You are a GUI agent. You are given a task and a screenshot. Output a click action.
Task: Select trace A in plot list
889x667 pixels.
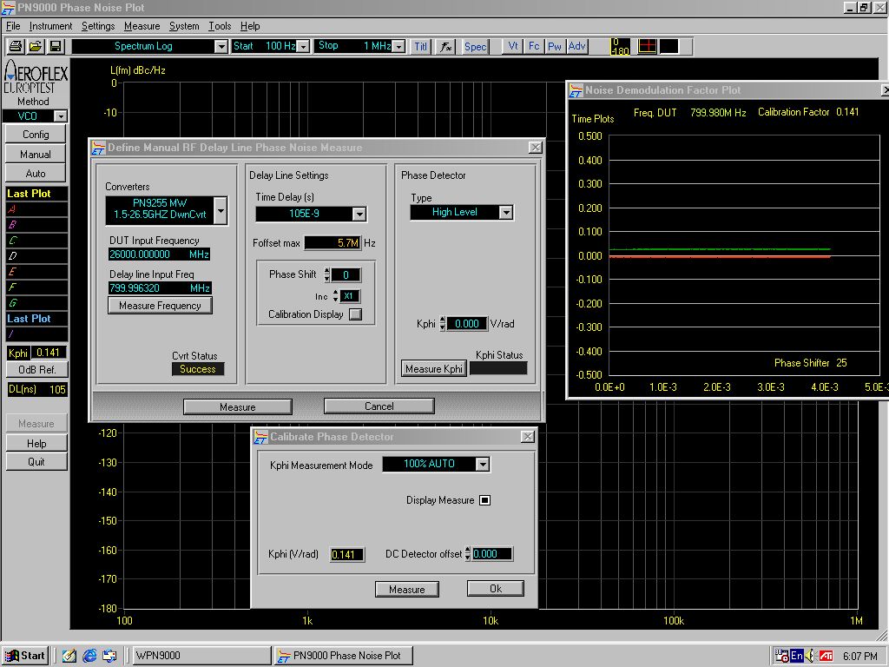tap(36, 209)
